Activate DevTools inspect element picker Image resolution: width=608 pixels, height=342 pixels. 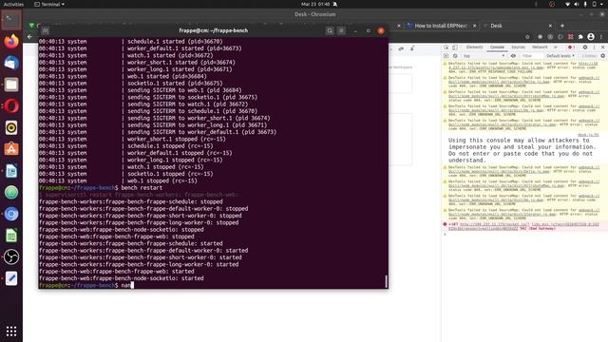[446, 47]
